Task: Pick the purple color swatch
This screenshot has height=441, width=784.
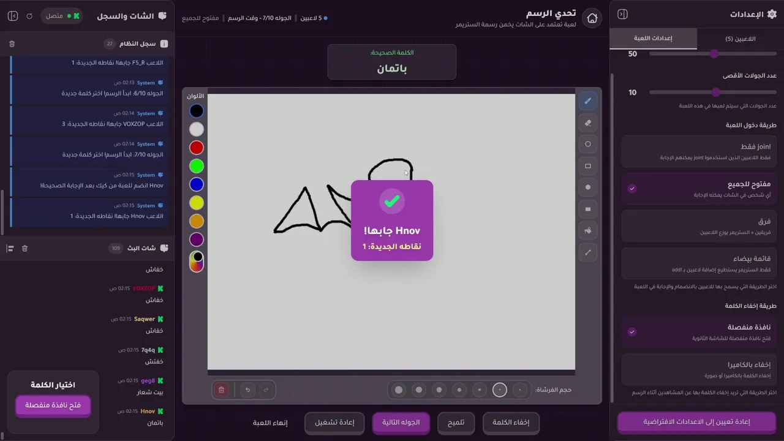Action: [x=196, y=239]
